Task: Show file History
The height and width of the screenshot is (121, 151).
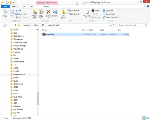Action: 96,17
